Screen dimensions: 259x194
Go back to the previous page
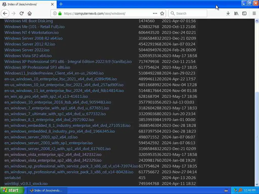(x=5, y=13)
